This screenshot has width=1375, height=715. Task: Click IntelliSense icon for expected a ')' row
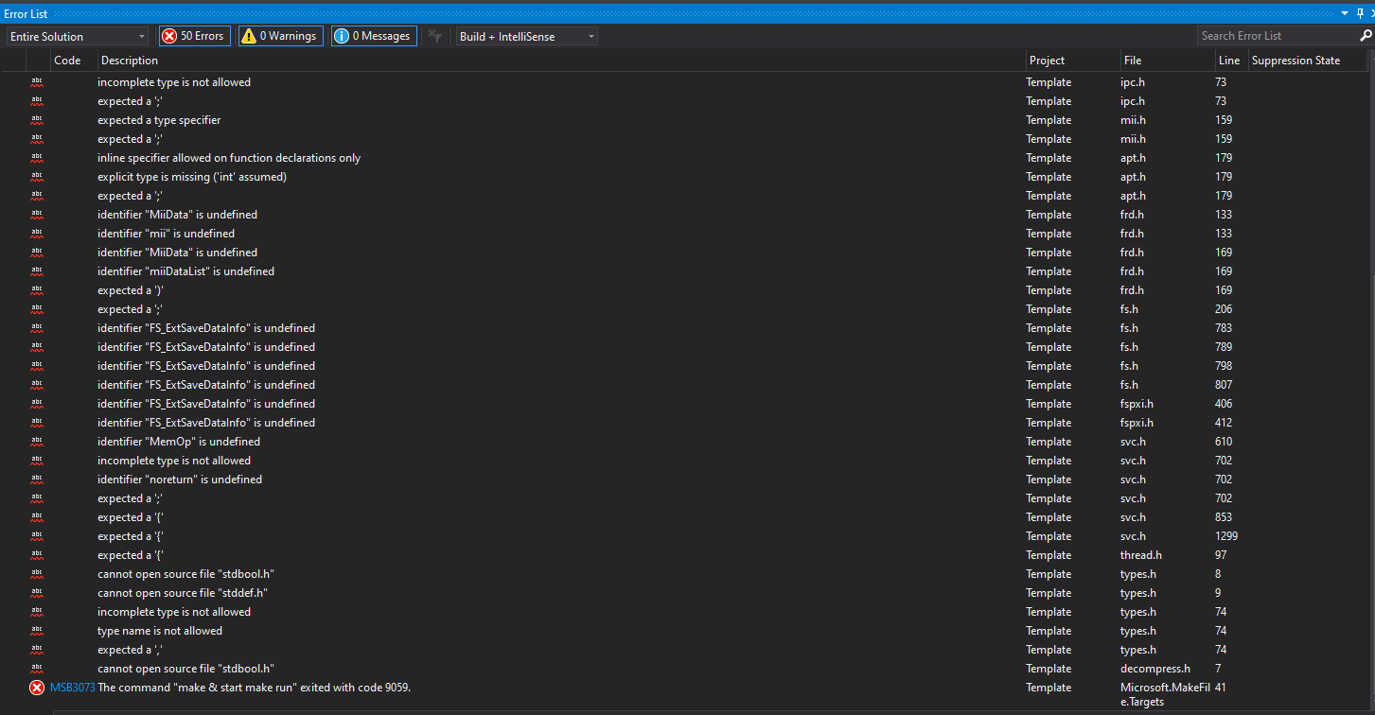(37, 290)
